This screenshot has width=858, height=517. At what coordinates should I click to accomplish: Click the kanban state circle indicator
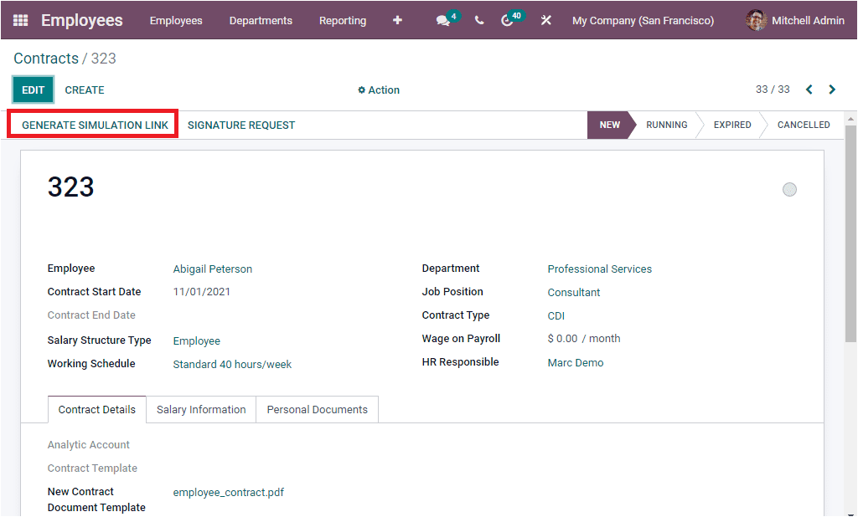point(789,189)
